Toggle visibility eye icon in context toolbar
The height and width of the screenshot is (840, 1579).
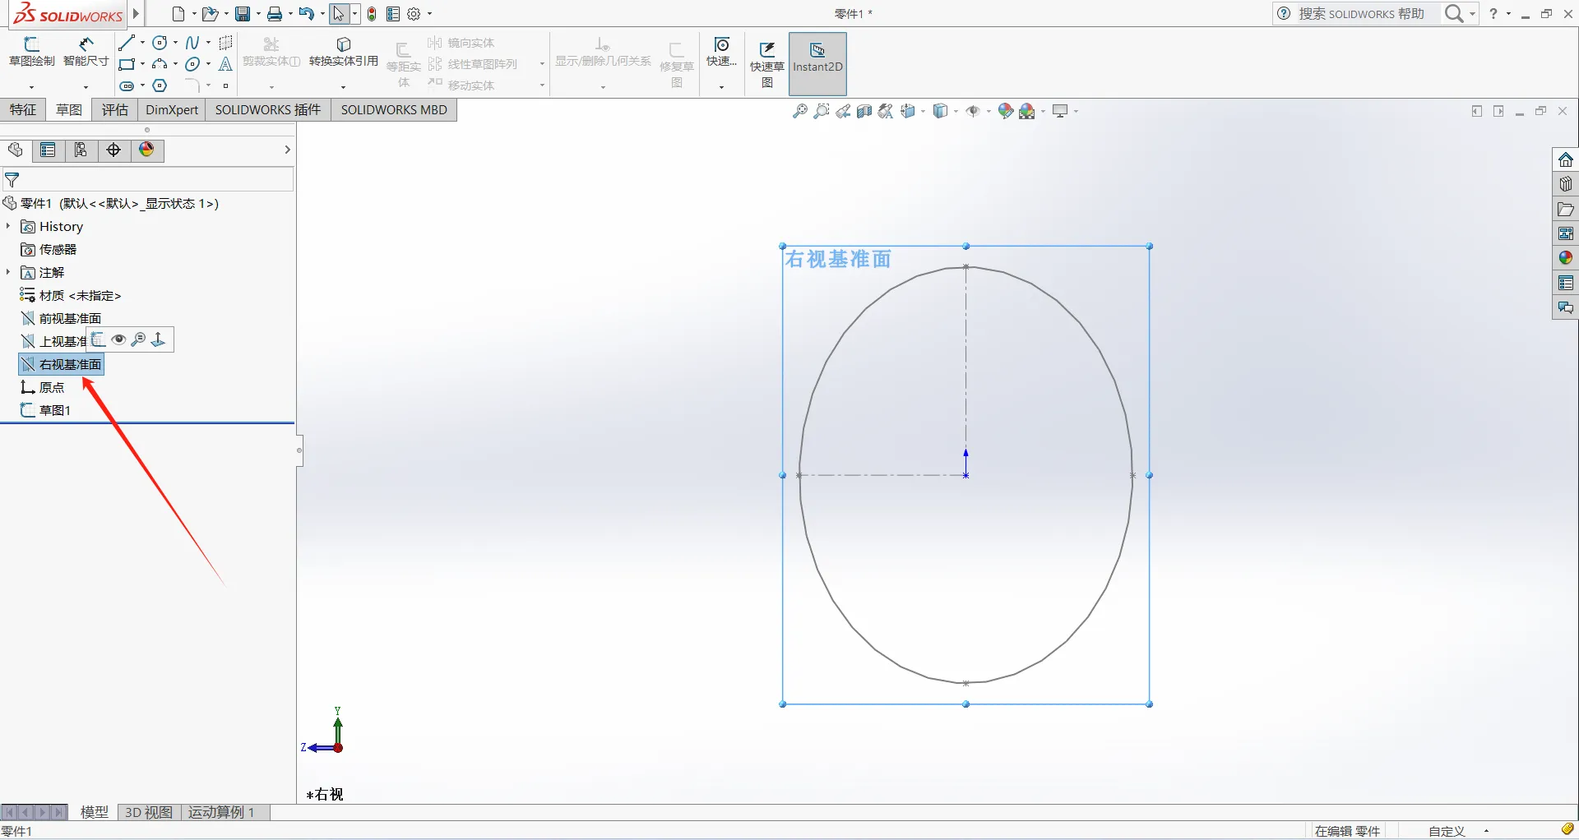(119, 339)
